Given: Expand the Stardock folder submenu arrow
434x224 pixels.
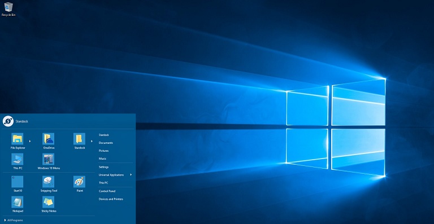Looking at the screenshot, I should pyautogui.click(x=92, y=141).
